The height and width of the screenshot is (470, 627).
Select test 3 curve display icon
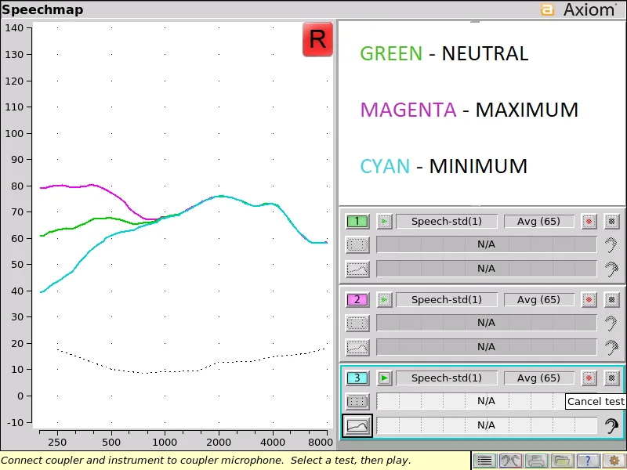[x=357, y=425]
